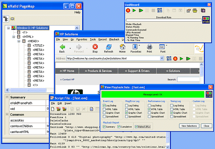Screen dimensions: 215x149
Task: Click eValid logo in View Playback Data
Action: pos(209,94)
